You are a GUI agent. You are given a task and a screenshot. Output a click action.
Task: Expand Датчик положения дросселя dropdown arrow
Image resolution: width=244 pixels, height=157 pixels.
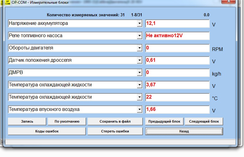click(x=139, y=60)
